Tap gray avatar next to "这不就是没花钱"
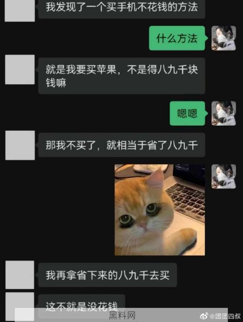243x322 pixels. pyautogui.click(x=20, y=307)
